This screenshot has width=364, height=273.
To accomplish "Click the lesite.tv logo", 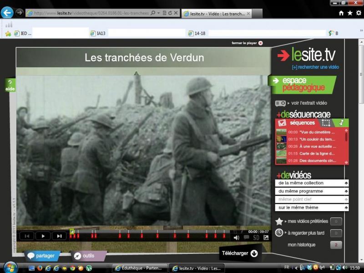I will pyautogui.click(x=306, y=54).
